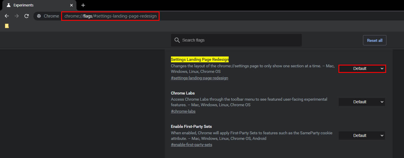The height and width of the screenshot is (158, 404).
Task: Reload the page with refresh icon
Action: (x=27, y=16)
